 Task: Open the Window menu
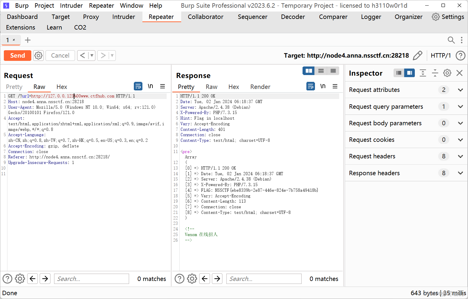coord(131,6)
